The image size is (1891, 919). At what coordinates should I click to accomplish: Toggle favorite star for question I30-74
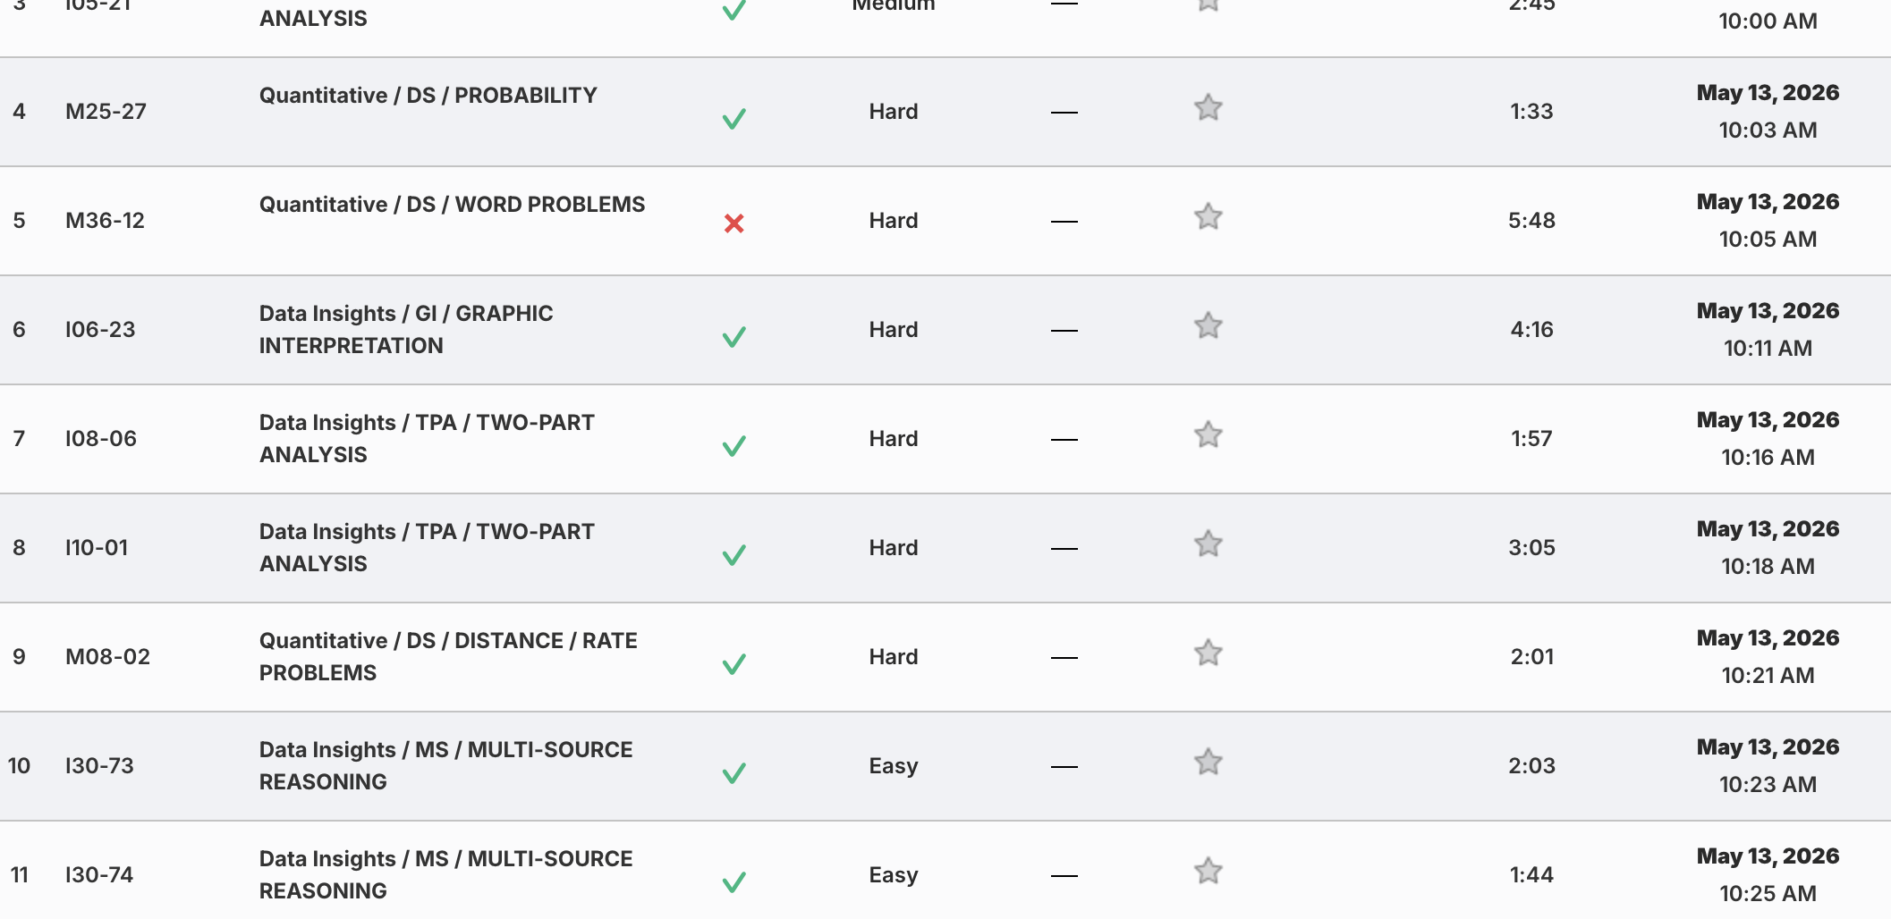coord(1208,872)
